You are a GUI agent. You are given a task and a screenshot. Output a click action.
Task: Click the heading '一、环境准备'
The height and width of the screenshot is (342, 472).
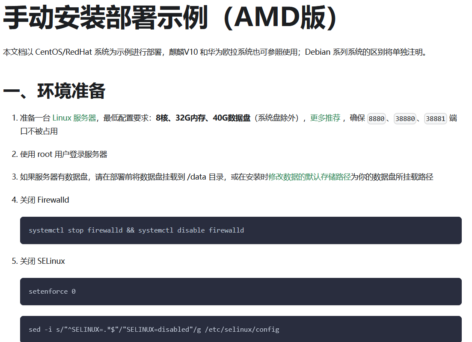click(x=54, y=91)
